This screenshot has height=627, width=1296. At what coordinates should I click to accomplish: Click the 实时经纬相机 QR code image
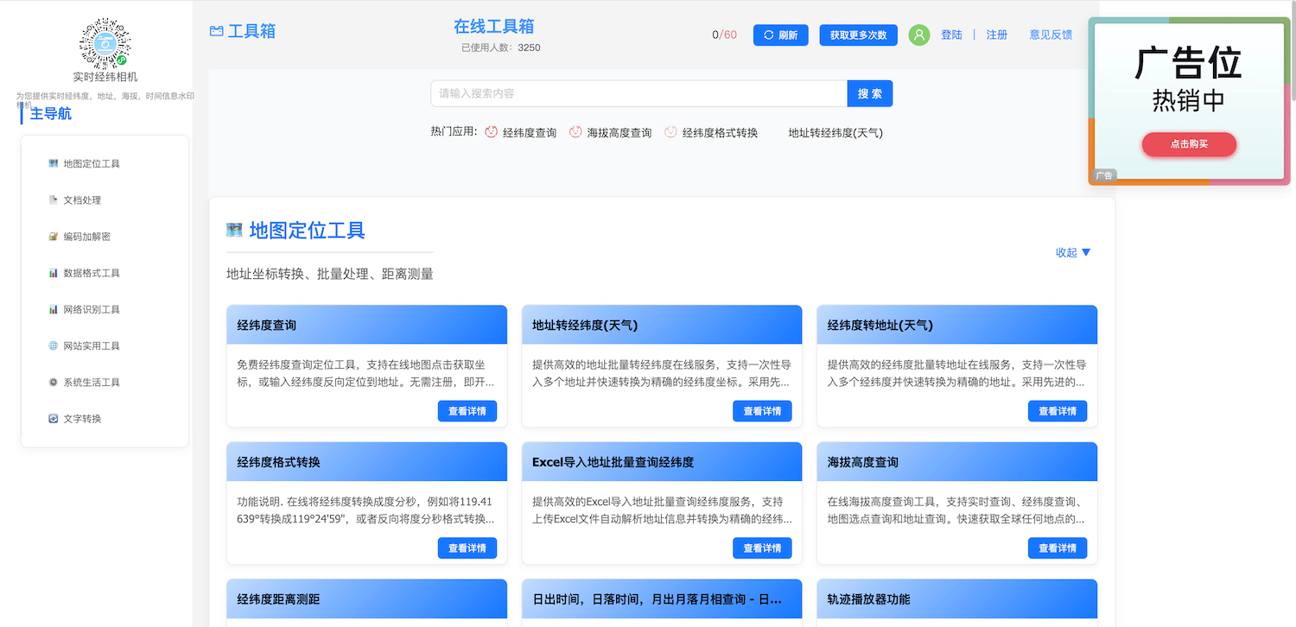tap(105, 43)
